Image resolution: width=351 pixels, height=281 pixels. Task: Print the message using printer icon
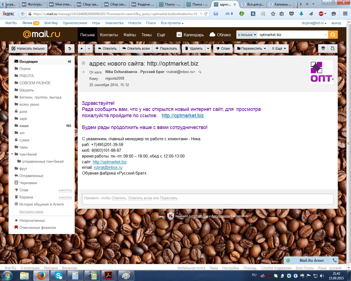(x=323, y=48)
